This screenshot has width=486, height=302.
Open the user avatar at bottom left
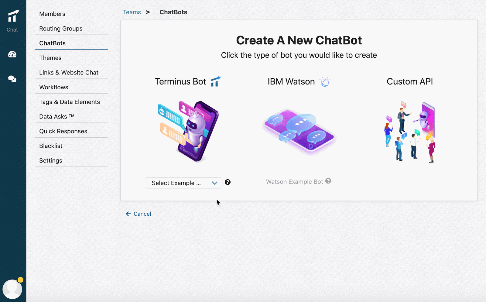click(x=12, y=289)
